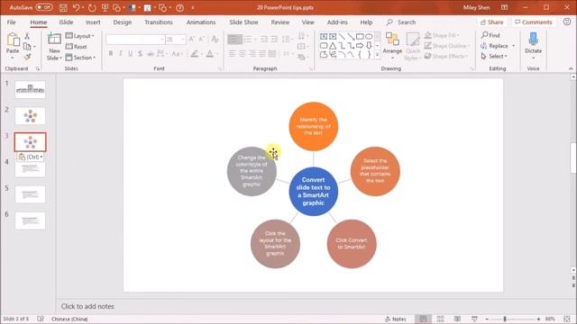This screenshot has width=577, height=324.
Task: Click the feedback smiley icon
Action: click(x=567, y=22)
